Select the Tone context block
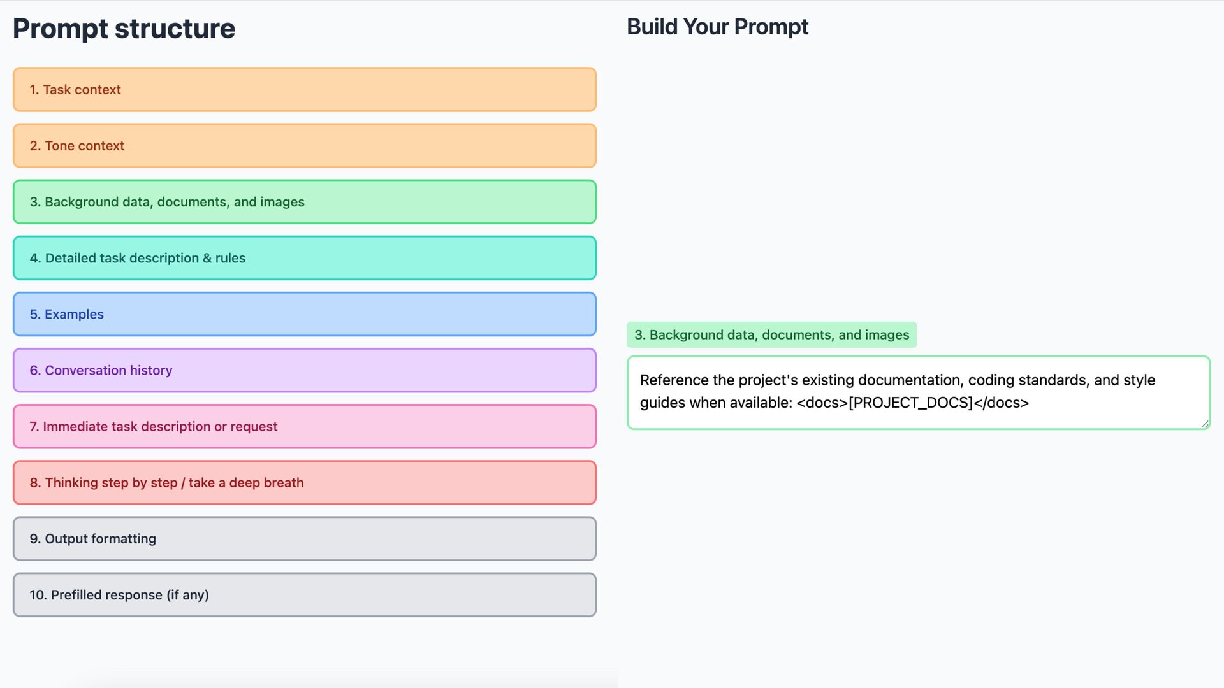The image size is (1224, 688). pyautogui.click(x=305, y=146)
